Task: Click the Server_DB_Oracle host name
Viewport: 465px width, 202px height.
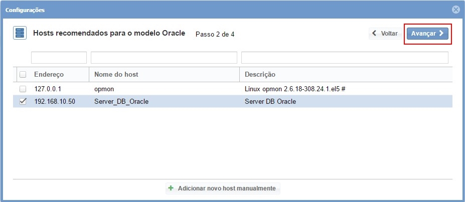Action: (x=121, y=101)
